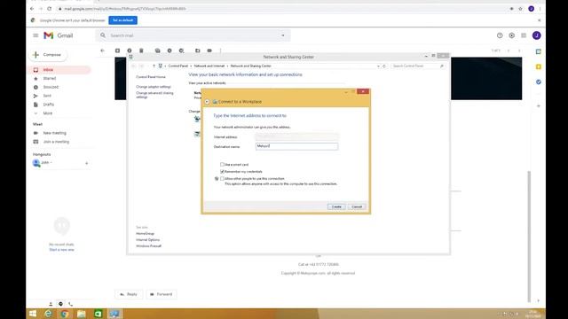Bookmark this page star icon
Viewport: 568px width, 319px height.
(x=521, y=8)
